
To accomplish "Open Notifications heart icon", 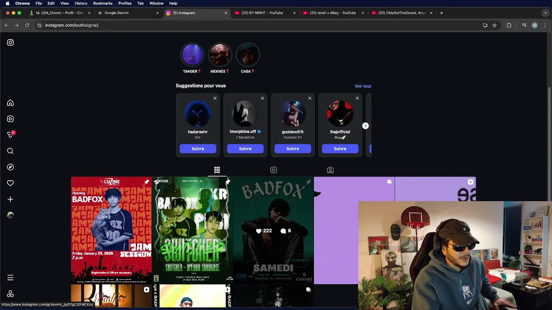I will point(10,183).
